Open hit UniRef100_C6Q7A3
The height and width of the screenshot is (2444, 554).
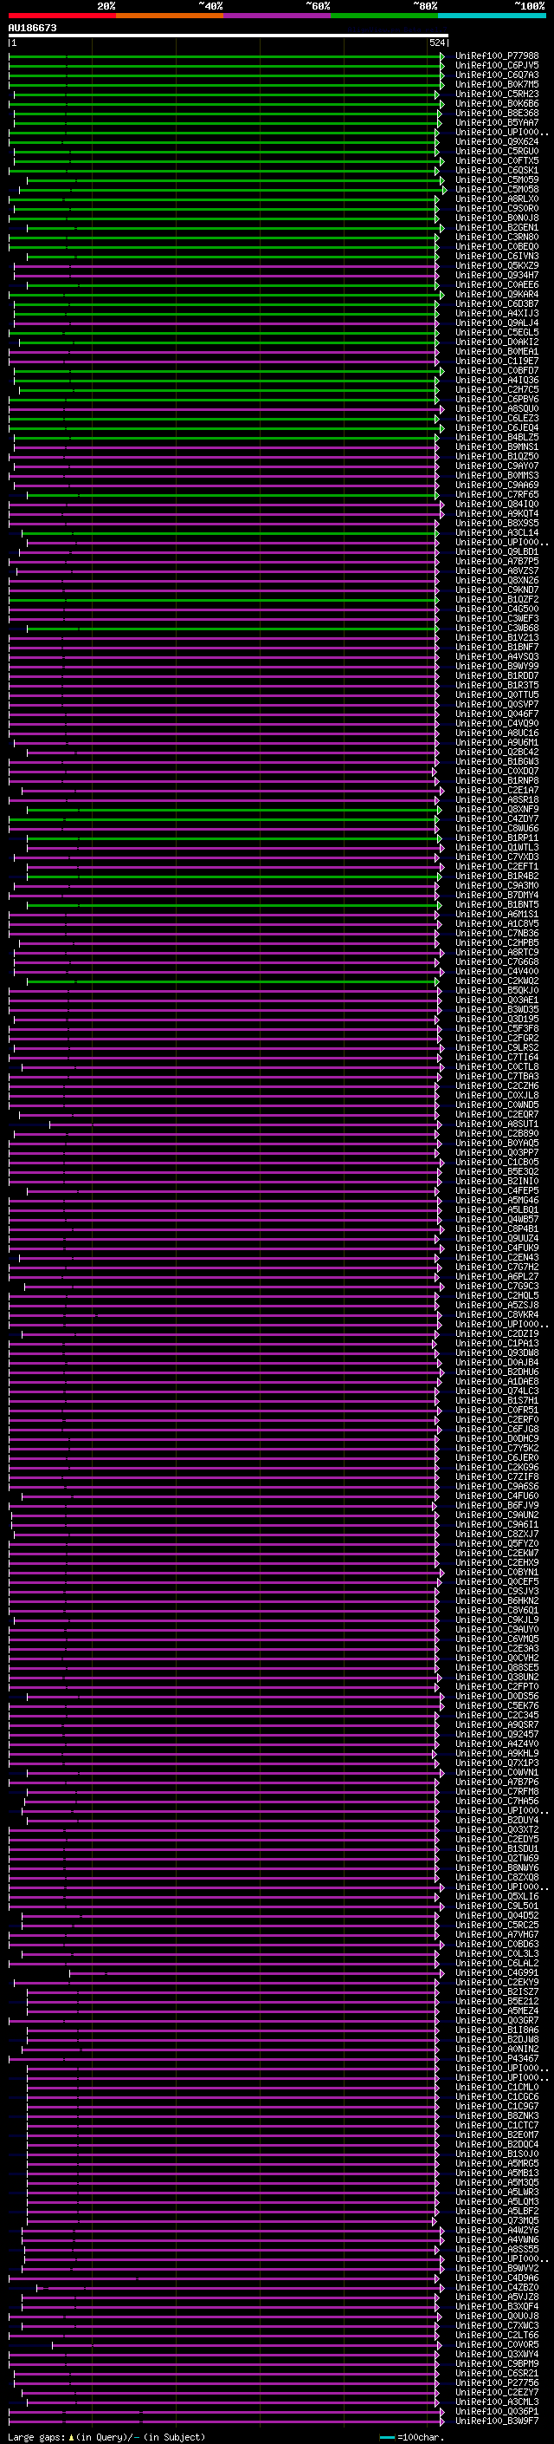(496, 75)
